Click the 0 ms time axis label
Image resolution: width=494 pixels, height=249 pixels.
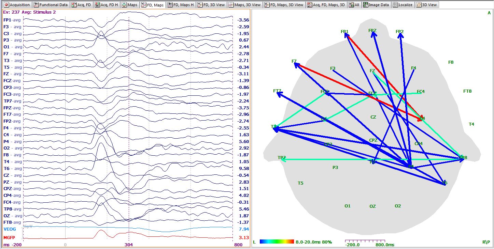(65, 245)
